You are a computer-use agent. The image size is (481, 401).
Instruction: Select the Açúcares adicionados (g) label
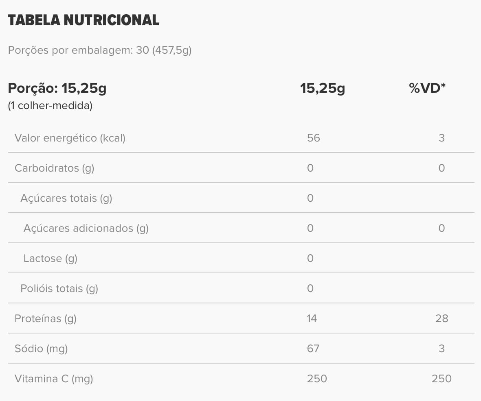coord(86,228)
